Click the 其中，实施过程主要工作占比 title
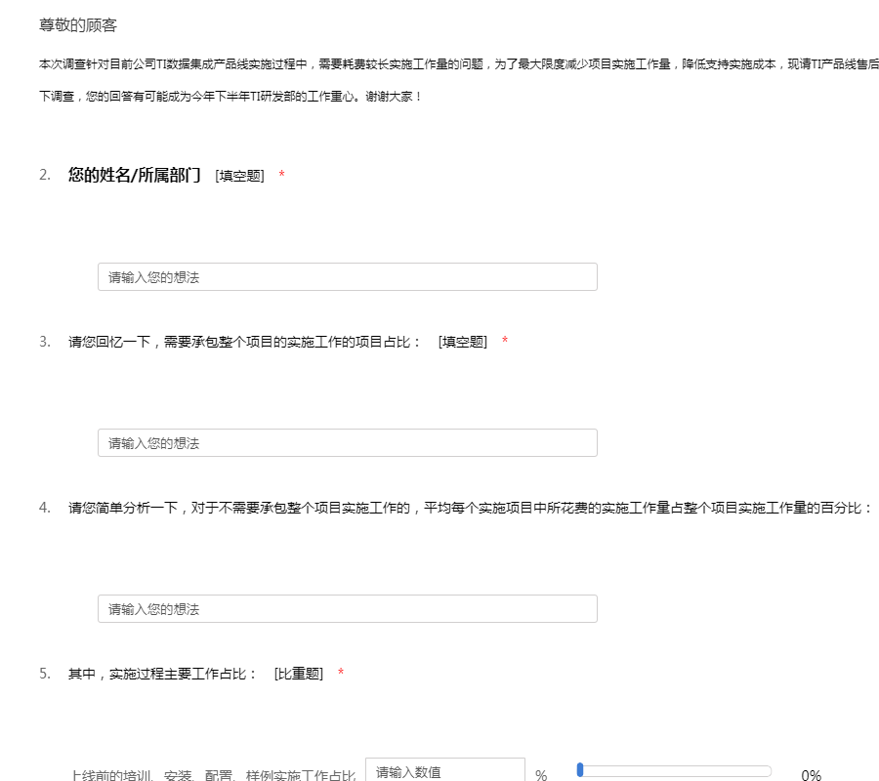This screenshot has height=781, width=879. [162, 674]
